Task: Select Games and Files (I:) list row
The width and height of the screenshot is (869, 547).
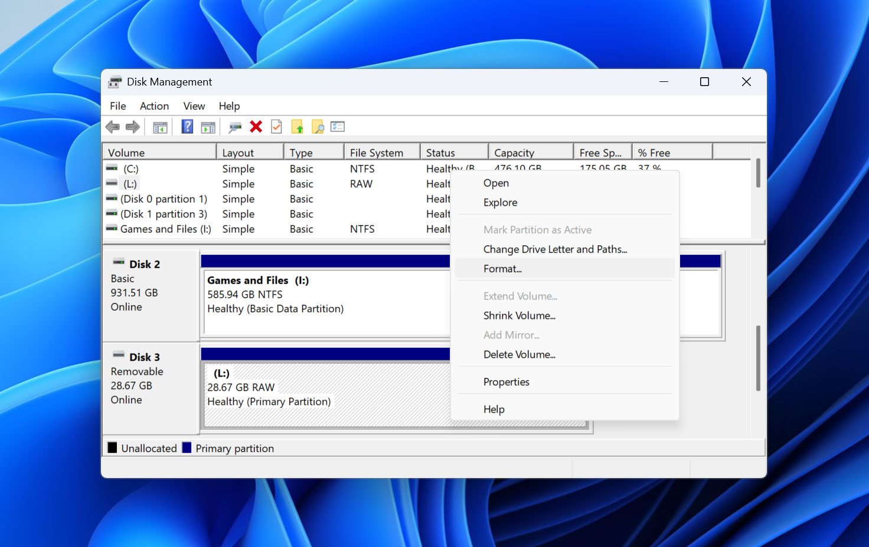Action: pos(277,229)
